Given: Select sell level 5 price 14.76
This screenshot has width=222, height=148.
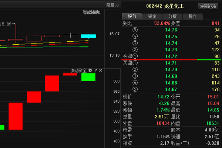Looking at the screenshot, I should [x=171, y=30].
